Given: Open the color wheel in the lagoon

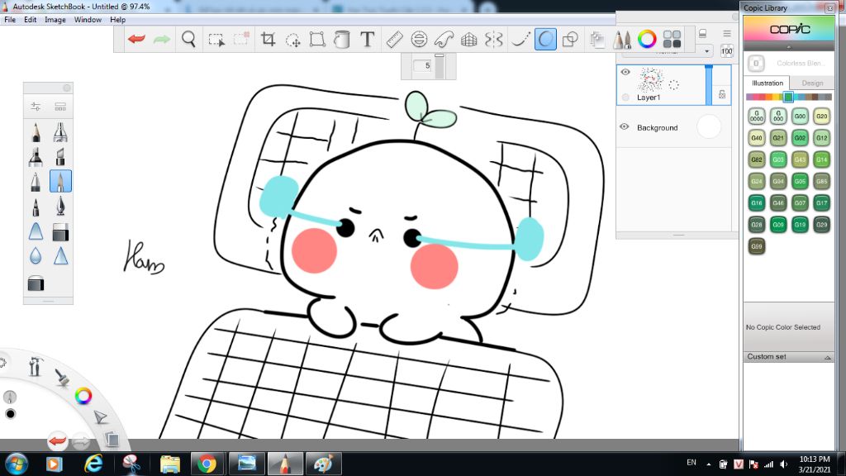Looking at the screenshot, I should pos(83,396).
